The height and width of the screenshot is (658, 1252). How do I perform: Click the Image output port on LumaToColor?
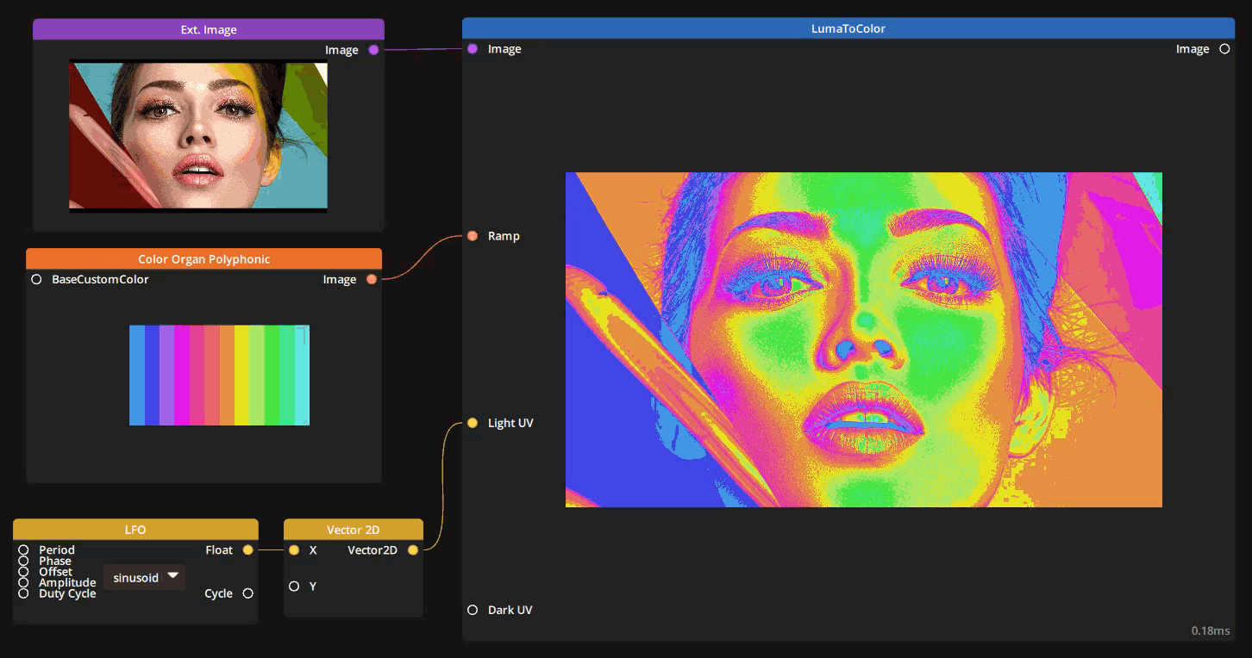(x=1224, y=49)
